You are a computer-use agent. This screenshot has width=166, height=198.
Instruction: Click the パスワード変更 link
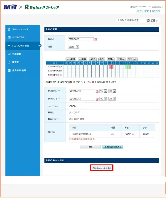pyautogui.click(x=142, y=11)
